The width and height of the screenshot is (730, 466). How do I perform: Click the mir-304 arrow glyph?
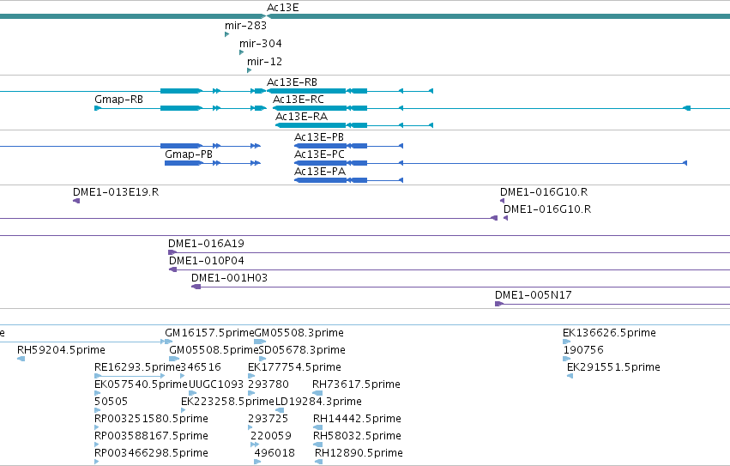241,52
